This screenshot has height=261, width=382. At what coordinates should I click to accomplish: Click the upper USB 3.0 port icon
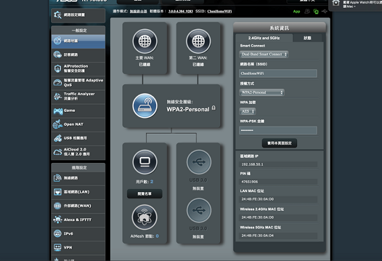tap(199, 162)
